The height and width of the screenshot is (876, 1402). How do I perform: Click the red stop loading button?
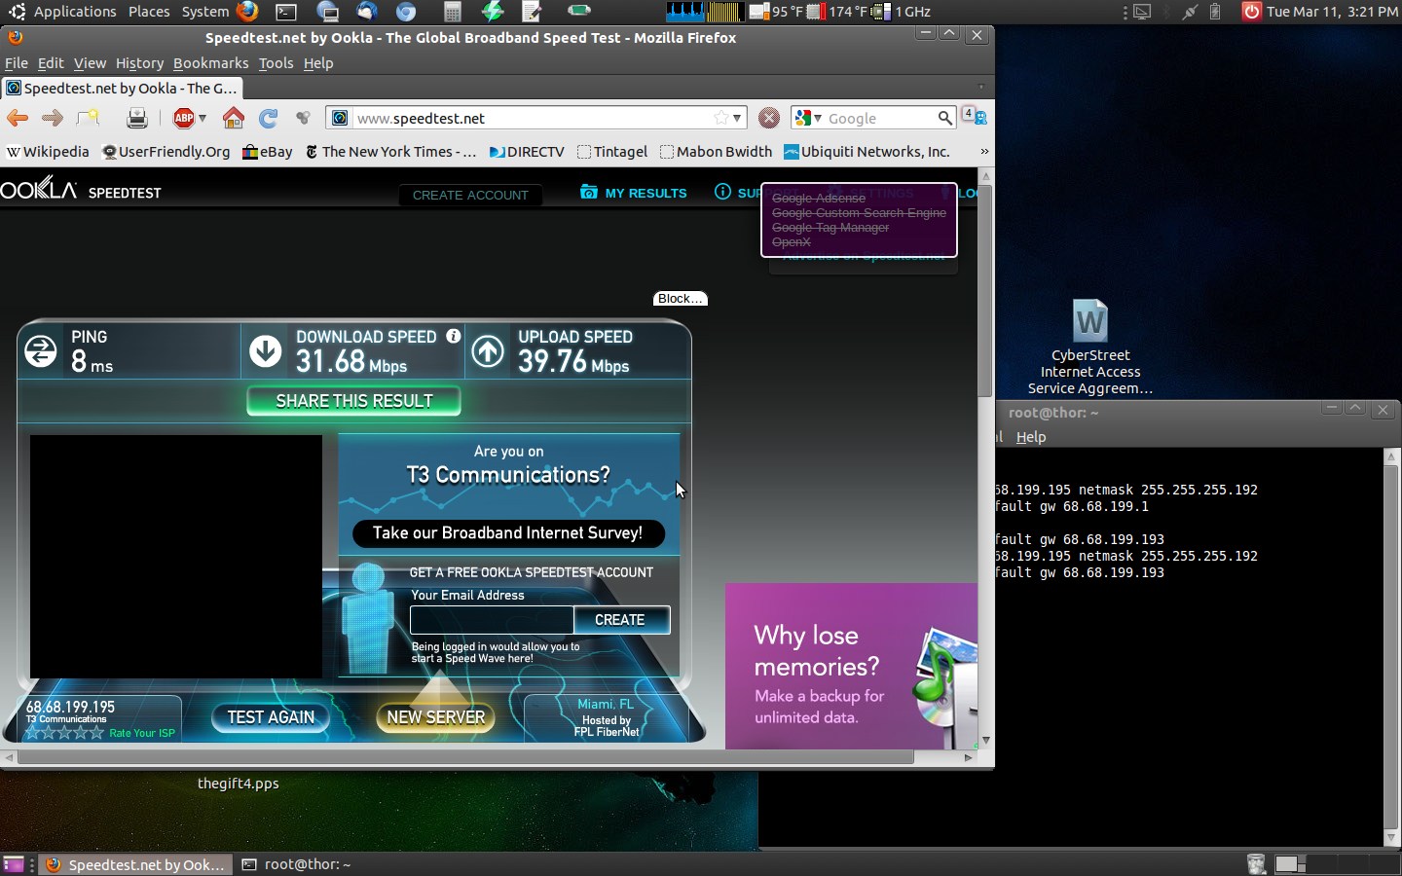[769, 119]
